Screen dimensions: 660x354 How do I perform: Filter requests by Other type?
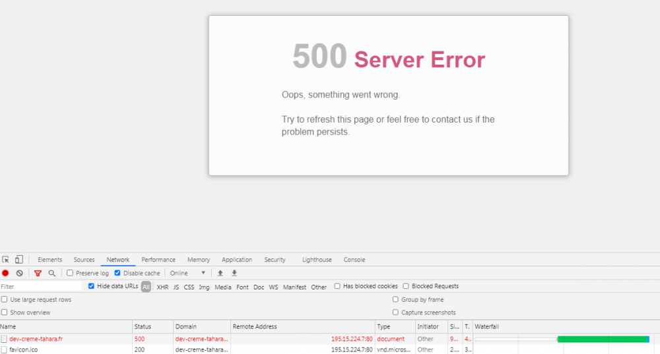click(x=319, y=287)
